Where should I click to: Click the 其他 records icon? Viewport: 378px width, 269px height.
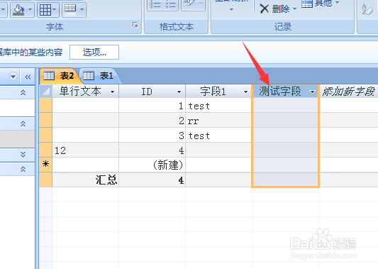point(307,4)
